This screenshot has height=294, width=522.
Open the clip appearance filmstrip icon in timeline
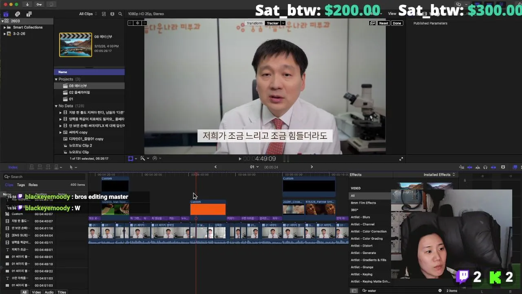click(503, 167)
